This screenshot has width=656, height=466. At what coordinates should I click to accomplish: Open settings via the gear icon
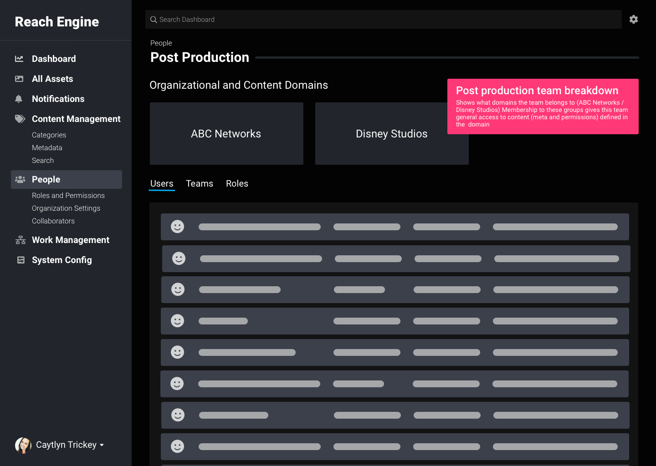pos(634,19)
